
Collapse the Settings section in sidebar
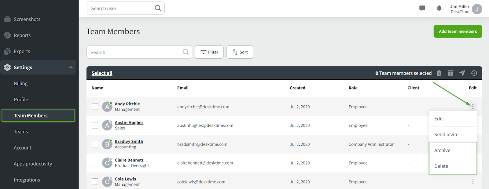tap(71, 67)
